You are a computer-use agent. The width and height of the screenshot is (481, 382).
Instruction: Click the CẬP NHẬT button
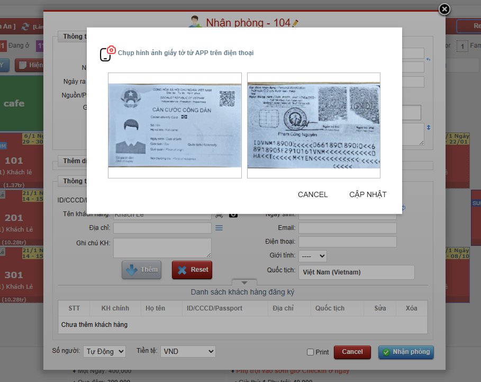pos(367,194)
